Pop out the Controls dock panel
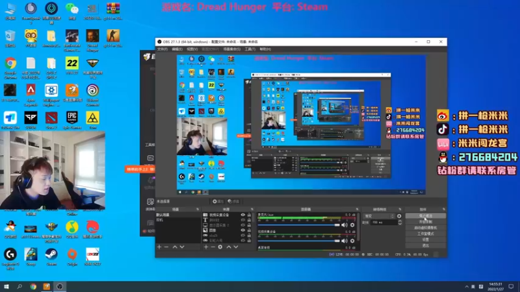 pyautogui.click(x=444, y=210)
